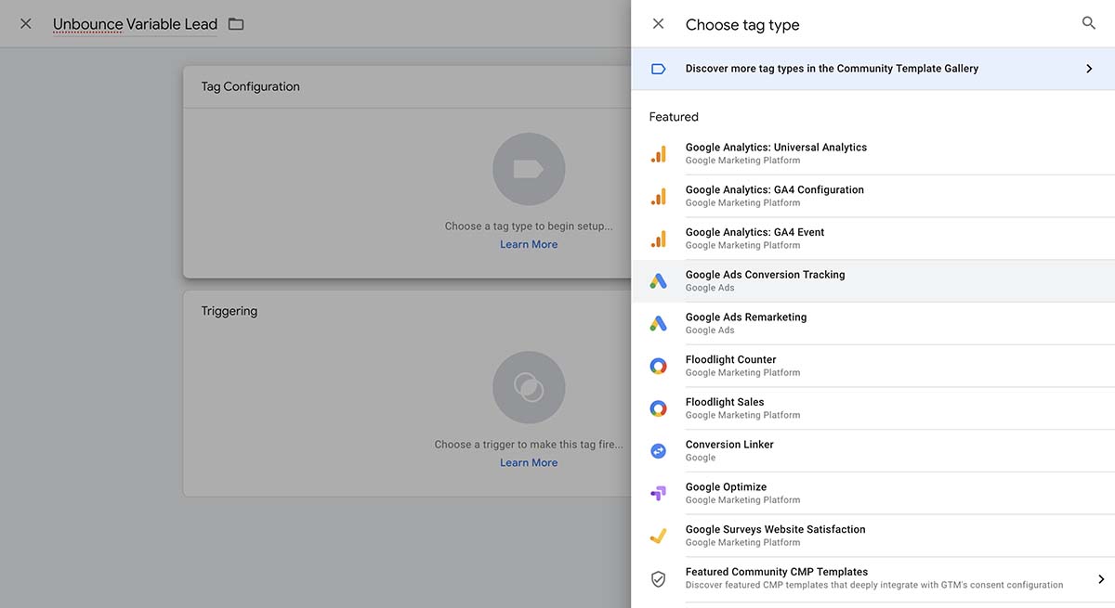Click the Tag Configuration placeholder tag icon
Image resolution: width=1115 pixels, height=608 pixels.
pos(529,169)
